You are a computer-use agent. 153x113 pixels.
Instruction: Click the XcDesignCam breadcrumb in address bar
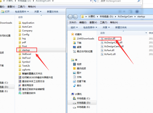125,17
